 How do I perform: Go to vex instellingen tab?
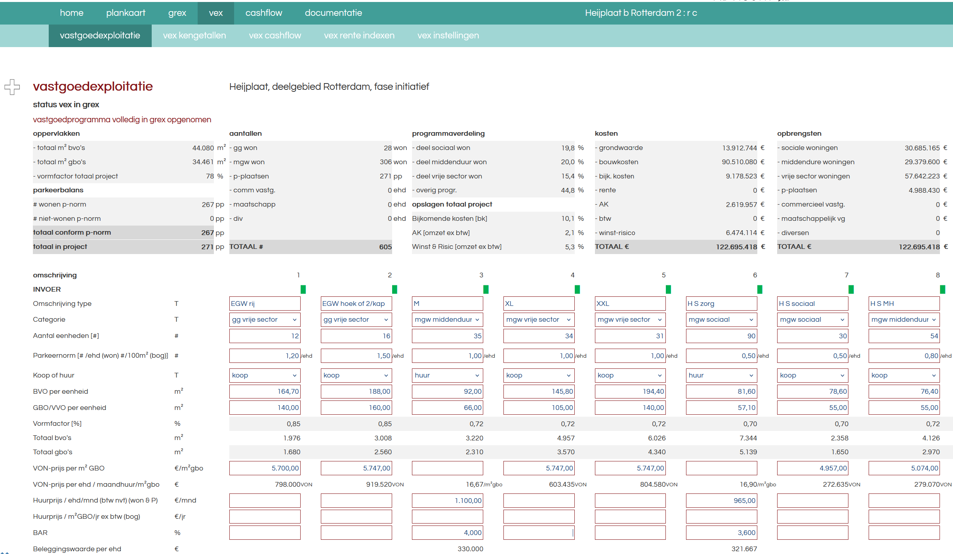coord(448,36)
